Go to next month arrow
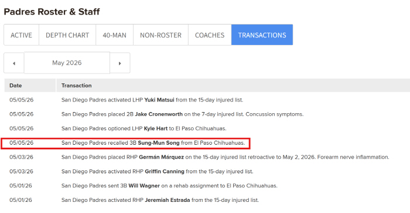This screenshot has width=410, height=213. [x=119, y=63]
